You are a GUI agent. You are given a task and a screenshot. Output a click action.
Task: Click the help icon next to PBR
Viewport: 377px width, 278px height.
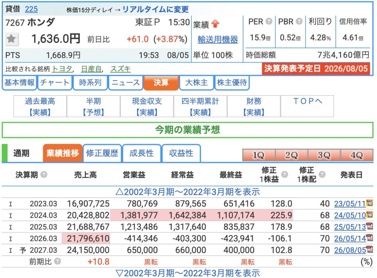(299, 21)
